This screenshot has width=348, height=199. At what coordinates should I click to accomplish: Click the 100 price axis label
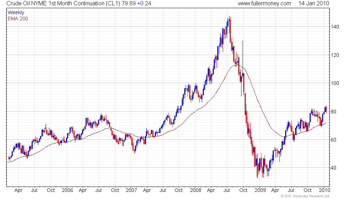pyautogui.click(x=335, y=83)
